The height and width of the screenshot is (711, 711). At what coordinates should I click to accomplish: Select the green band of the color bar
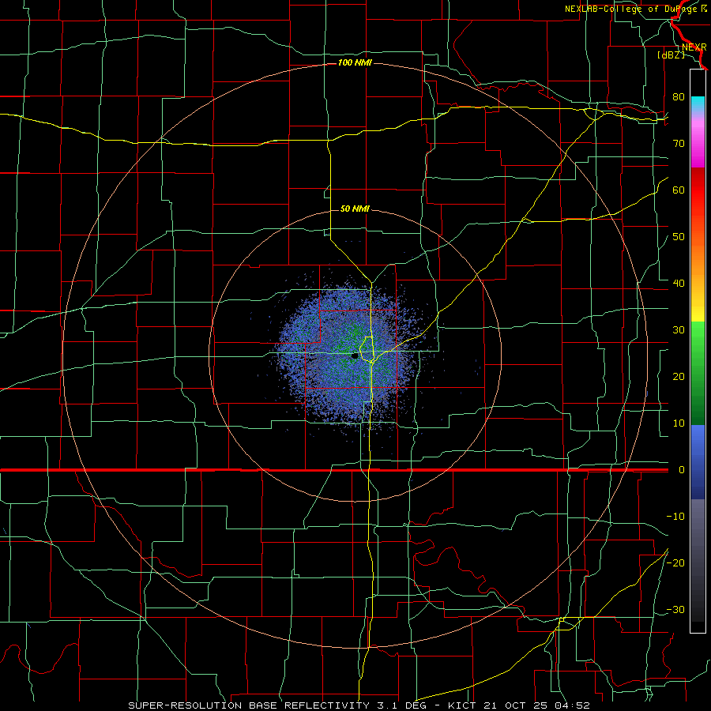pyautogui.click(x=698, y=373)
